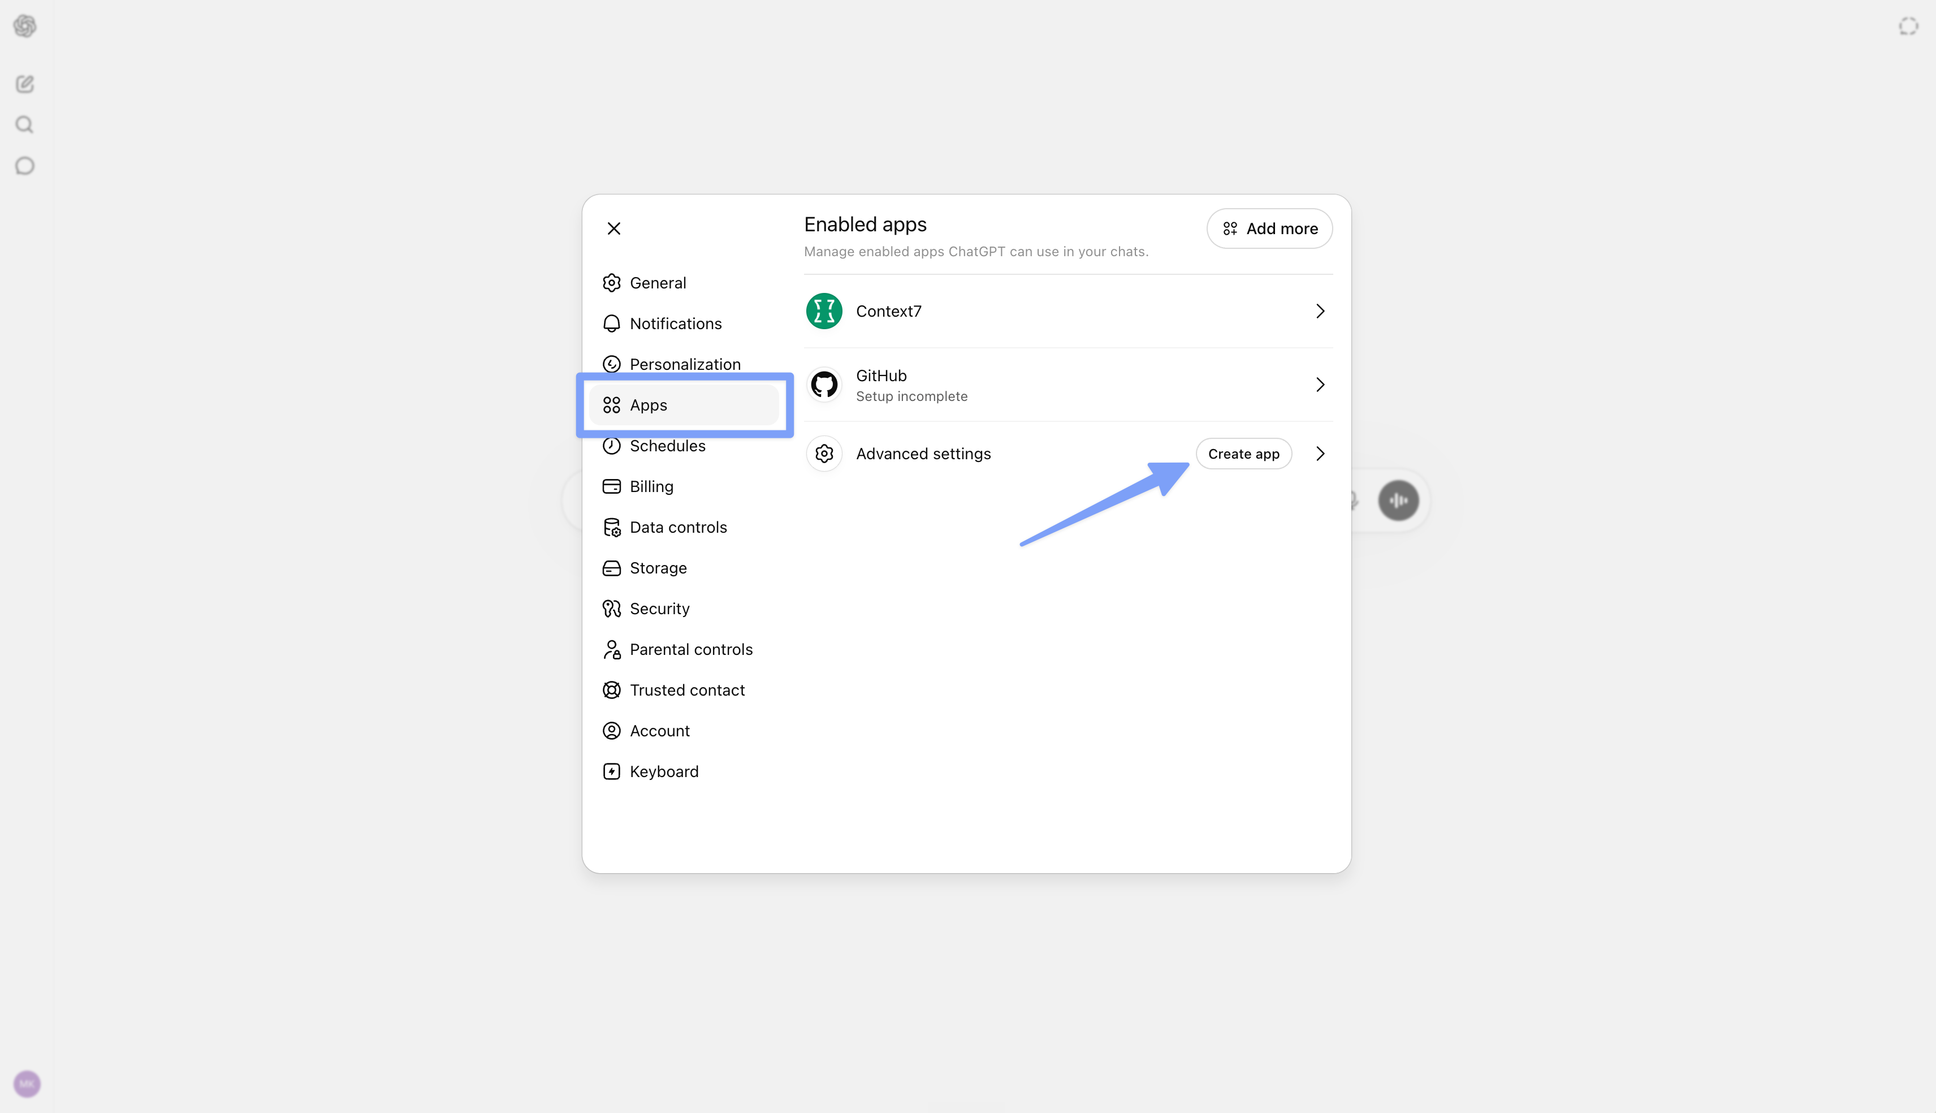Expand the Context7 row chevron
The width and height of the screenshot is (1936, 1113).
click(x=1320, y=311)
